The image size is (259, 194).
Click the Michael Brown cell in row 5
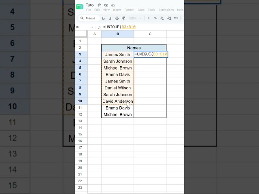coord(118,68)
